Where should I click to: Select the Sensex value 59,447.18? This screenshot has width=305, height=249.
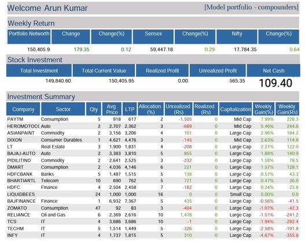161,50
